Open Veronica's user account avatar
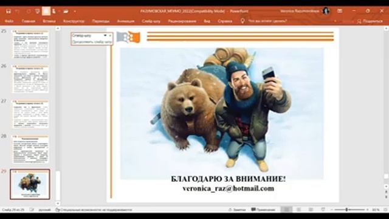 [326, 11]
